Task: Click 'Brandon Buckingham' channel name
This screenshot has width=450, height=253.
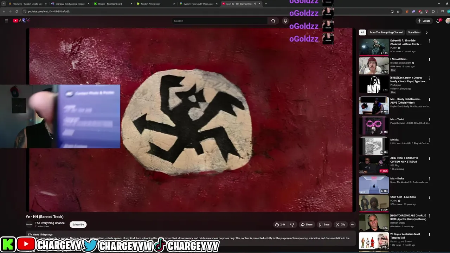Action: [x=400, y=63]
